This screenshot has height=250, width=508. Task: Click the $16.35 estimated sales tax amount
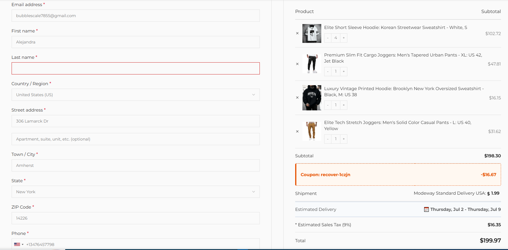coord(494,225)
